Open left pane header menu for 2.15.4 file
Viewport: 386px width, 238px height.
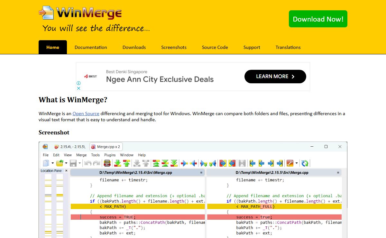pyautogui.click(x=201, y=173)
